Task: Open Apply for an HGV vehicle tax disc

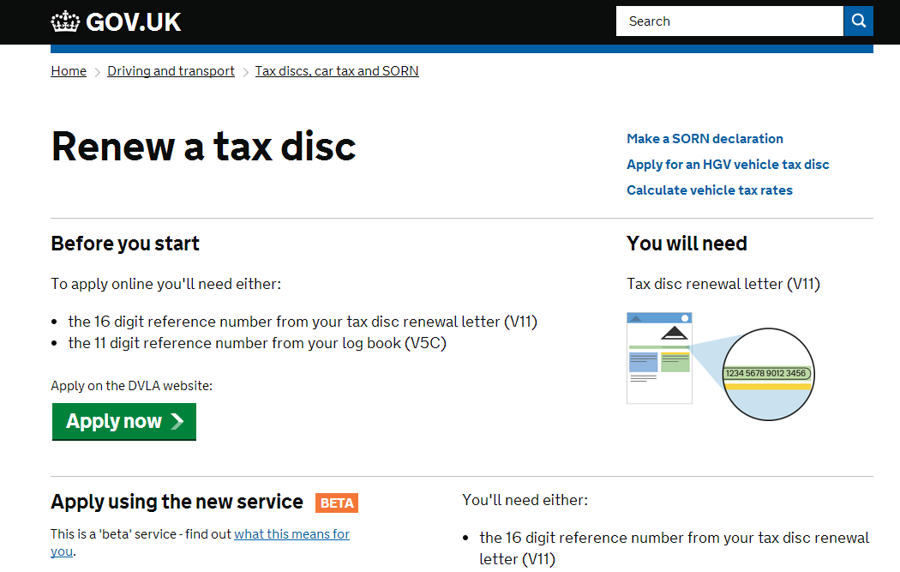Action: (x=727, y=164)
